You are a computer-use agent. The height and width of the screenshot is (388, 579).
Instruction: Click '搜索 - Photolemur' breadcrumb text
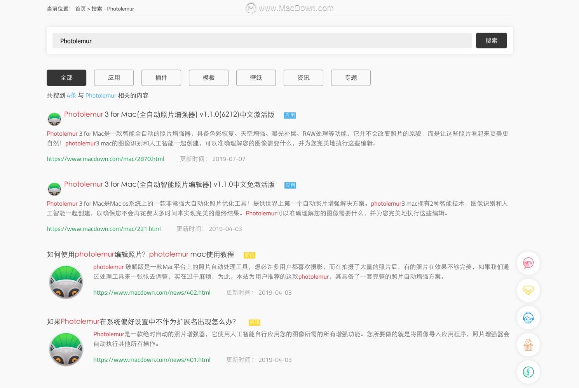[x=113, y=9]
